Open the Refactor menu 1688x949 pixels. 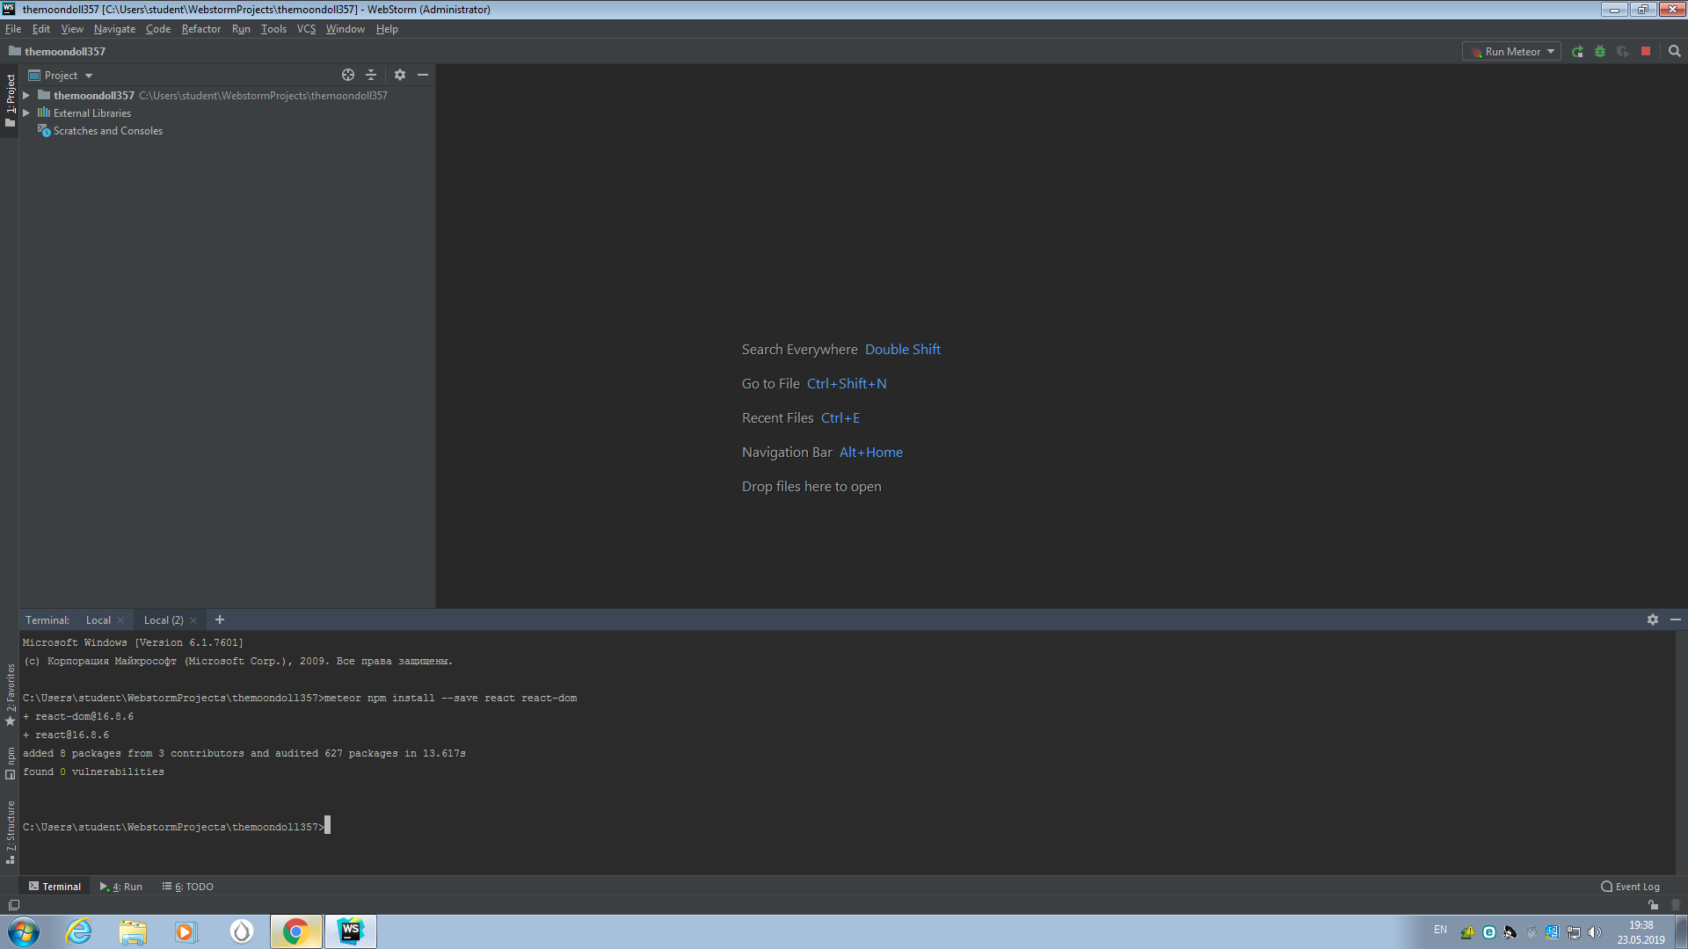coord(200,29)
